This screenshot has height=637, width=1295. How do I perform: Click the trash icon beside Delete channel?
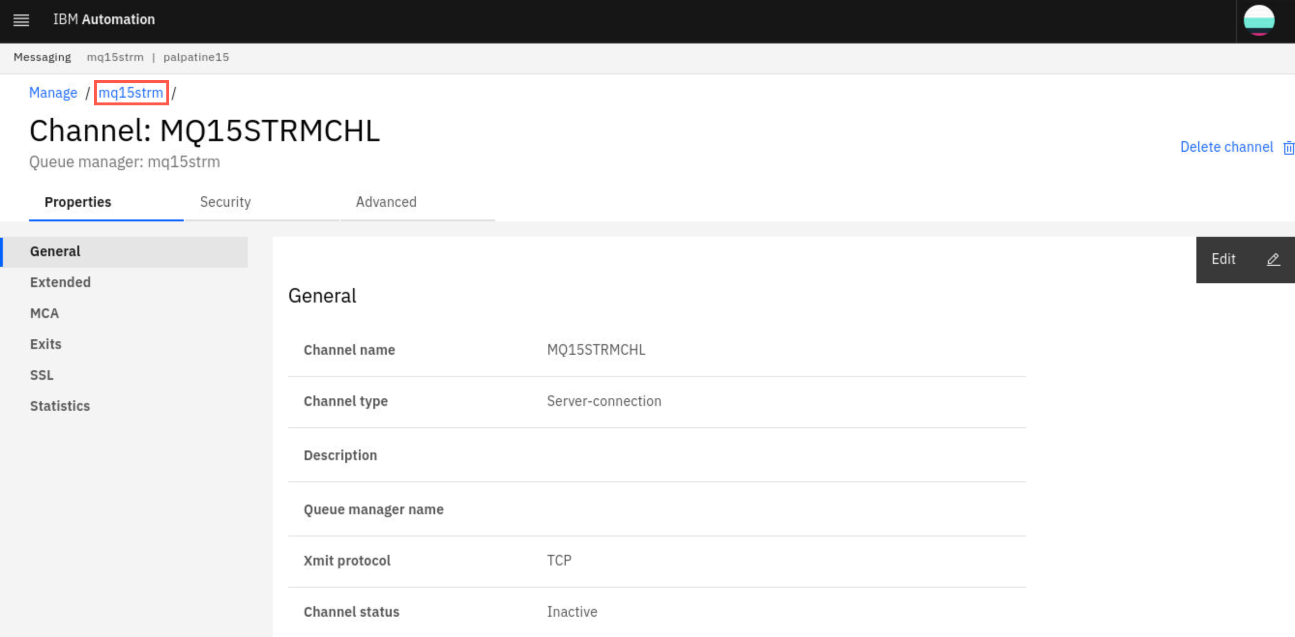(1288, 148)
